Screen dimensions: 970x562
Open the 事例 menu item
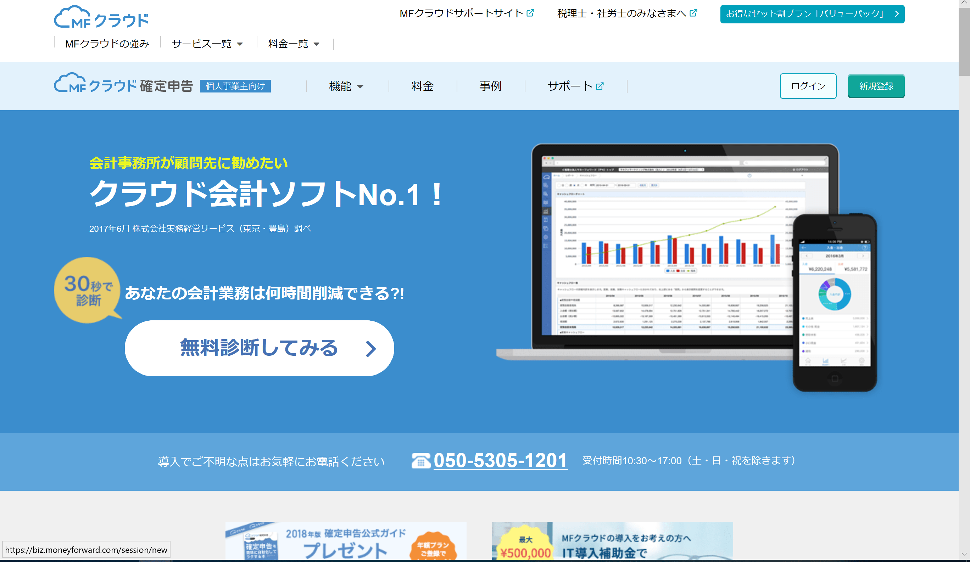tap(490, 86)
